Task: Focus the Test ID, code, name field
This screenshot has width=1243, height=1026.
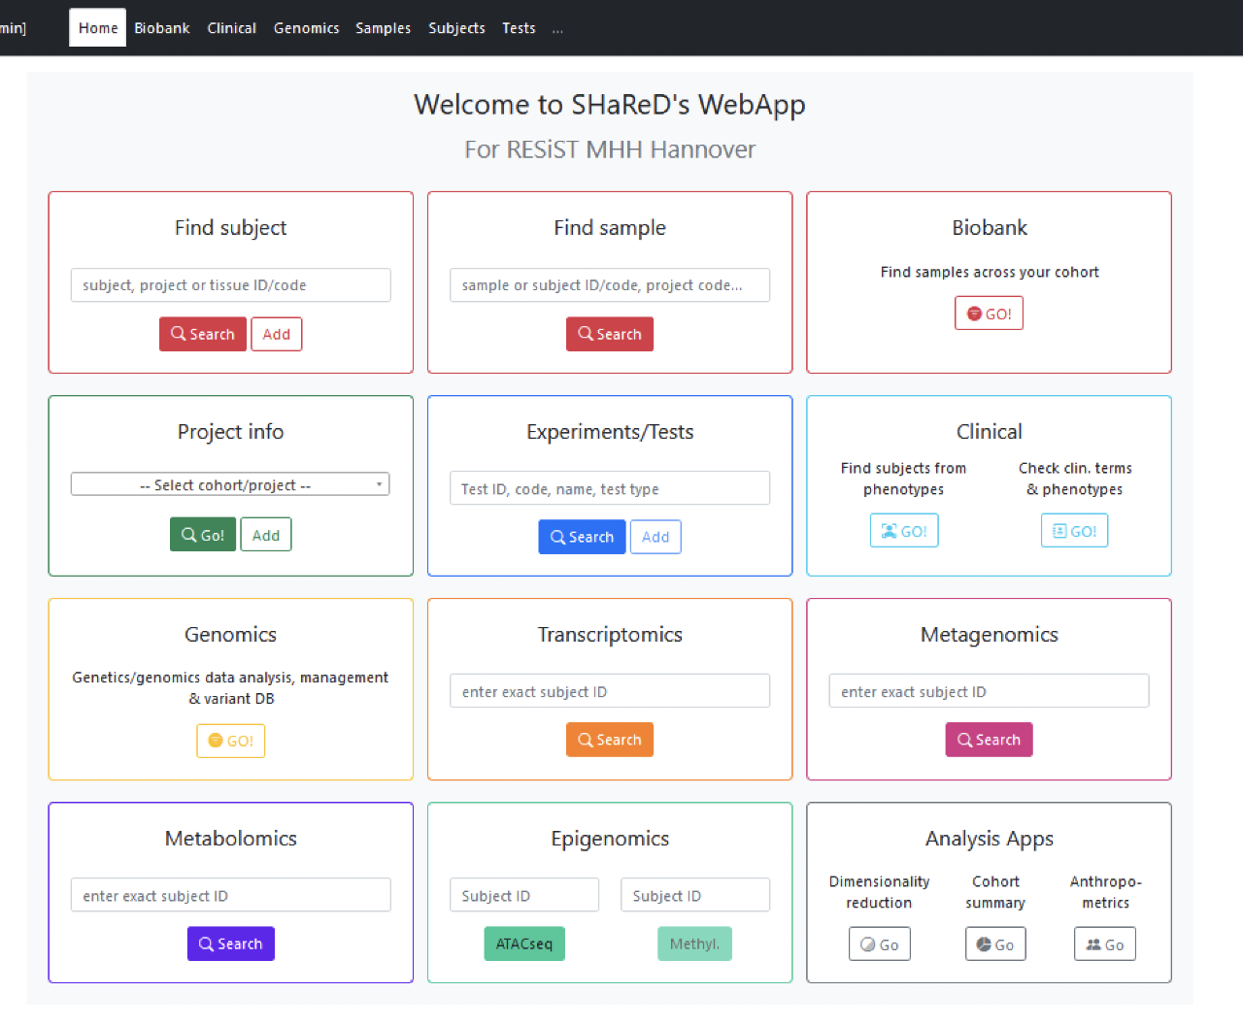Action: pos(610,488)
